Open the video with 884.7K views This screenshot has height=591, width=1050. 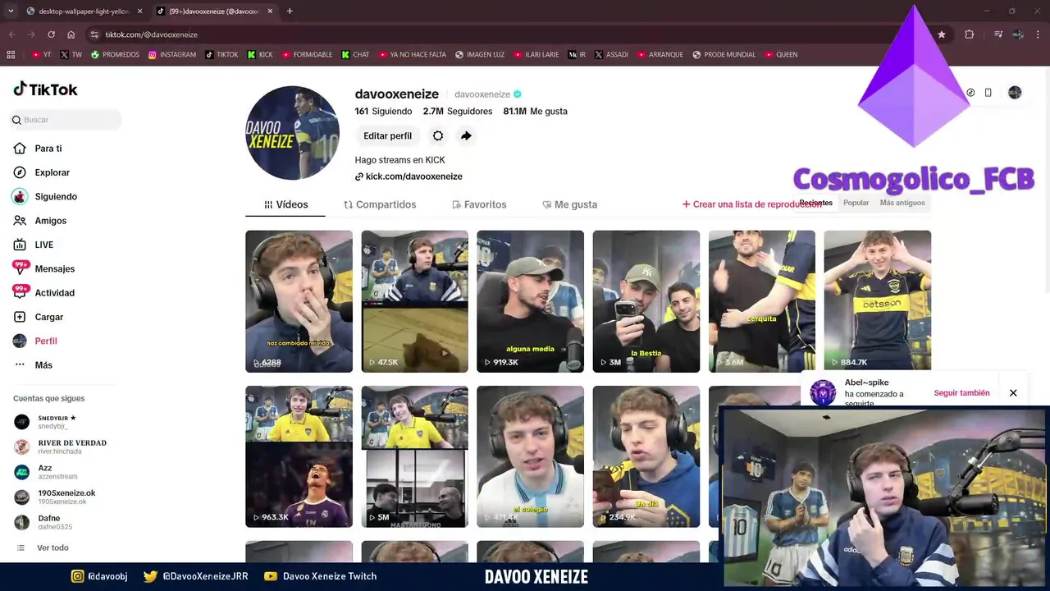point(877,301)
